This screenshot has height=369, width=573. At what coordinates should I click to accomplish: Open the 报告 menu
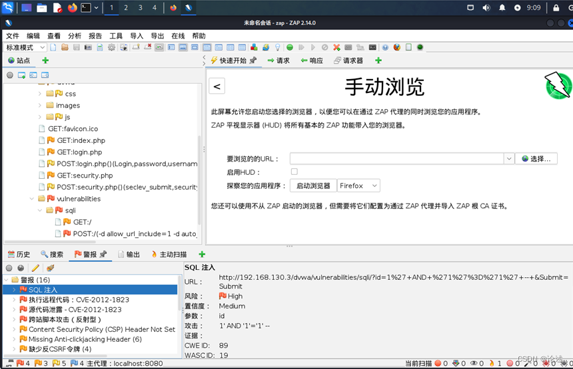95,36
